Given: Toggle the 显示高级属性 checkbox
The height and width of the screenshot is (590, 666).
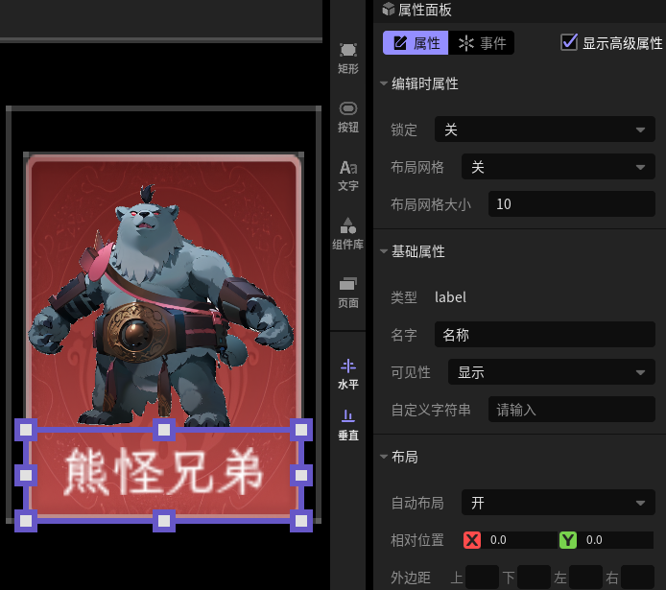Looking at the screenshot, I should point(569,42).
